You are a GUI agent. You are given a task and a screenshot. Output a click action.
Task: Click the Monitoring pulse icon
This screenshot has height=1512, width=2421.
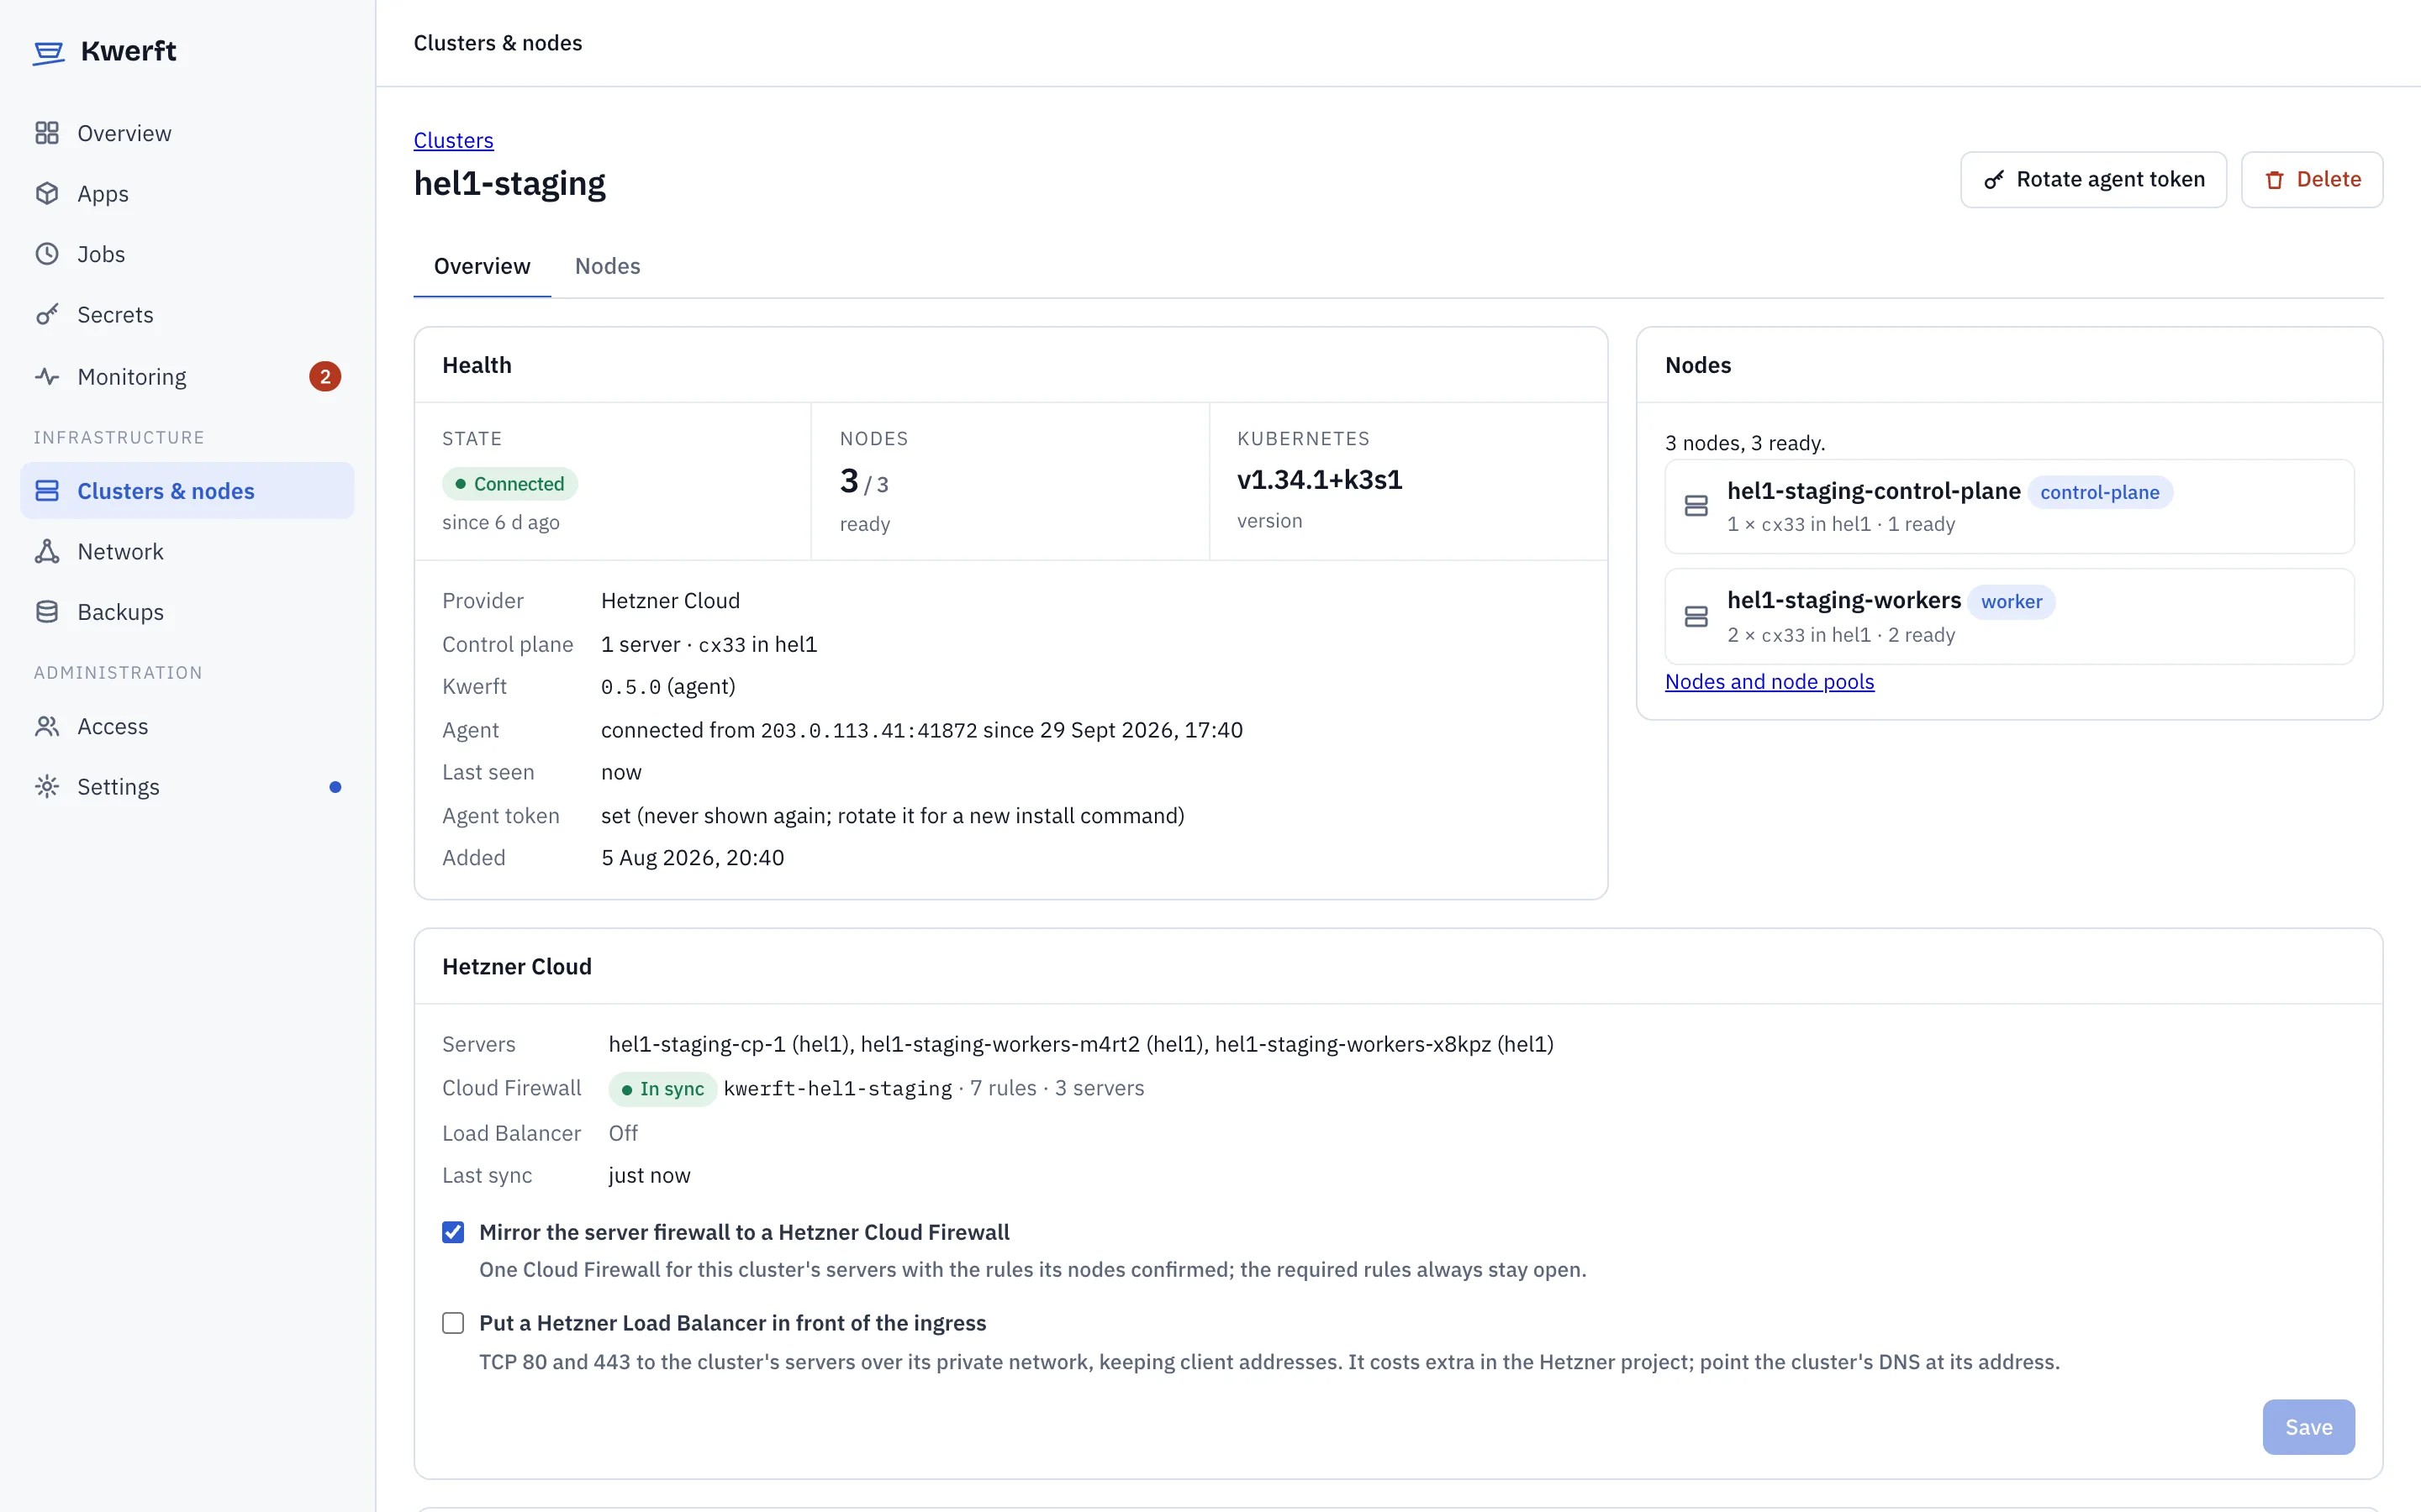[x=47, y=377]
